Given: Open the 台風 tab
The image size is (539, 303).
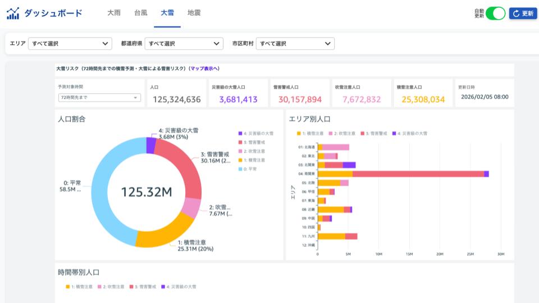Looking at the screenshot, I should click(x=141, y=13).
